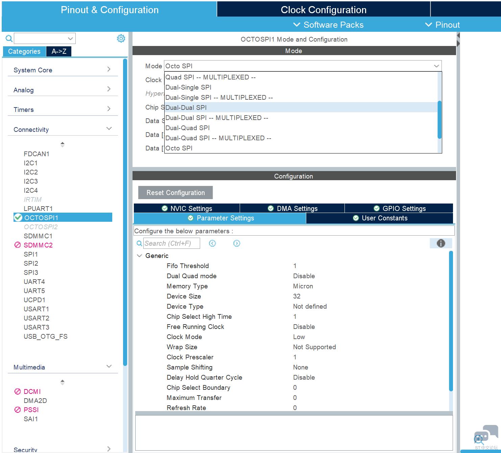Click the sort arrows icon under Connectivity

click(x=62, y=145)
